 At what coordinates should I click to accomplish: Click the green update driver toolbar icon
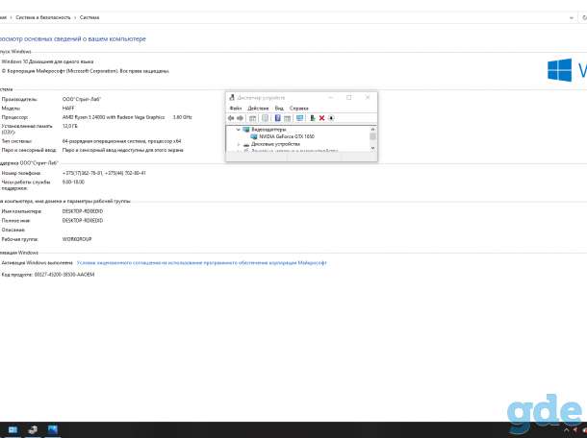(x=313, y=118)
